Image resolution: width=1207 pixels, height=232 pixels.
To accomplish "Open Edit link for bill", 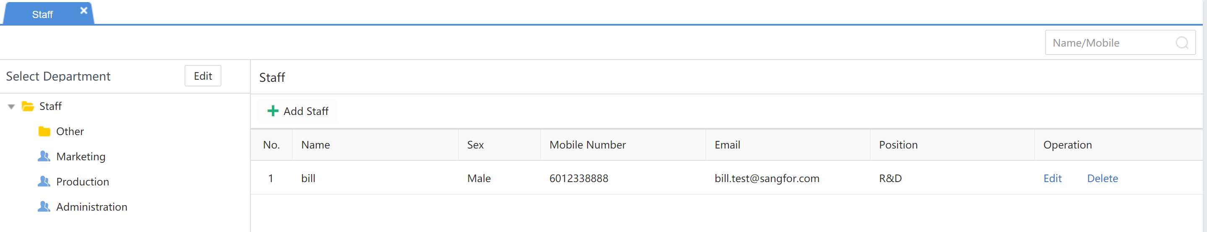I will [x=1052, y=179].
